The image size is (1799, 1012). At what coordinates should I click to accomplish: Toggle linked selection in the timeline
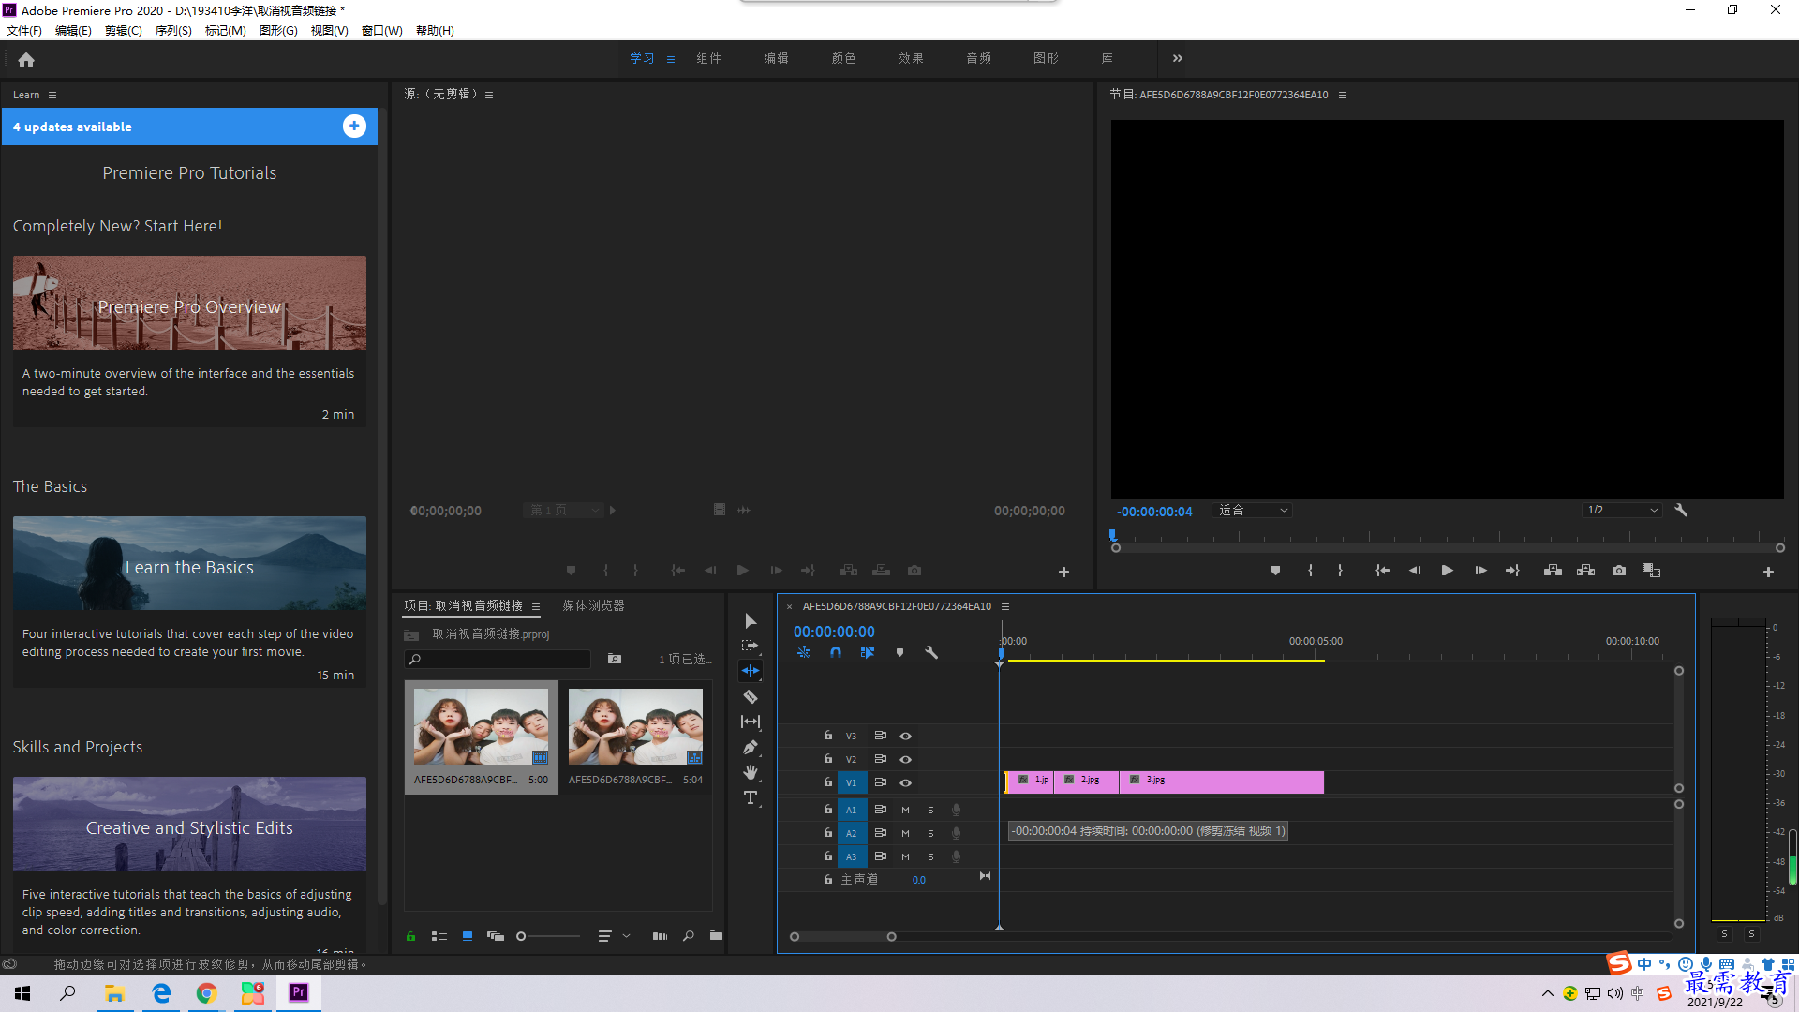tap(868, 653)
